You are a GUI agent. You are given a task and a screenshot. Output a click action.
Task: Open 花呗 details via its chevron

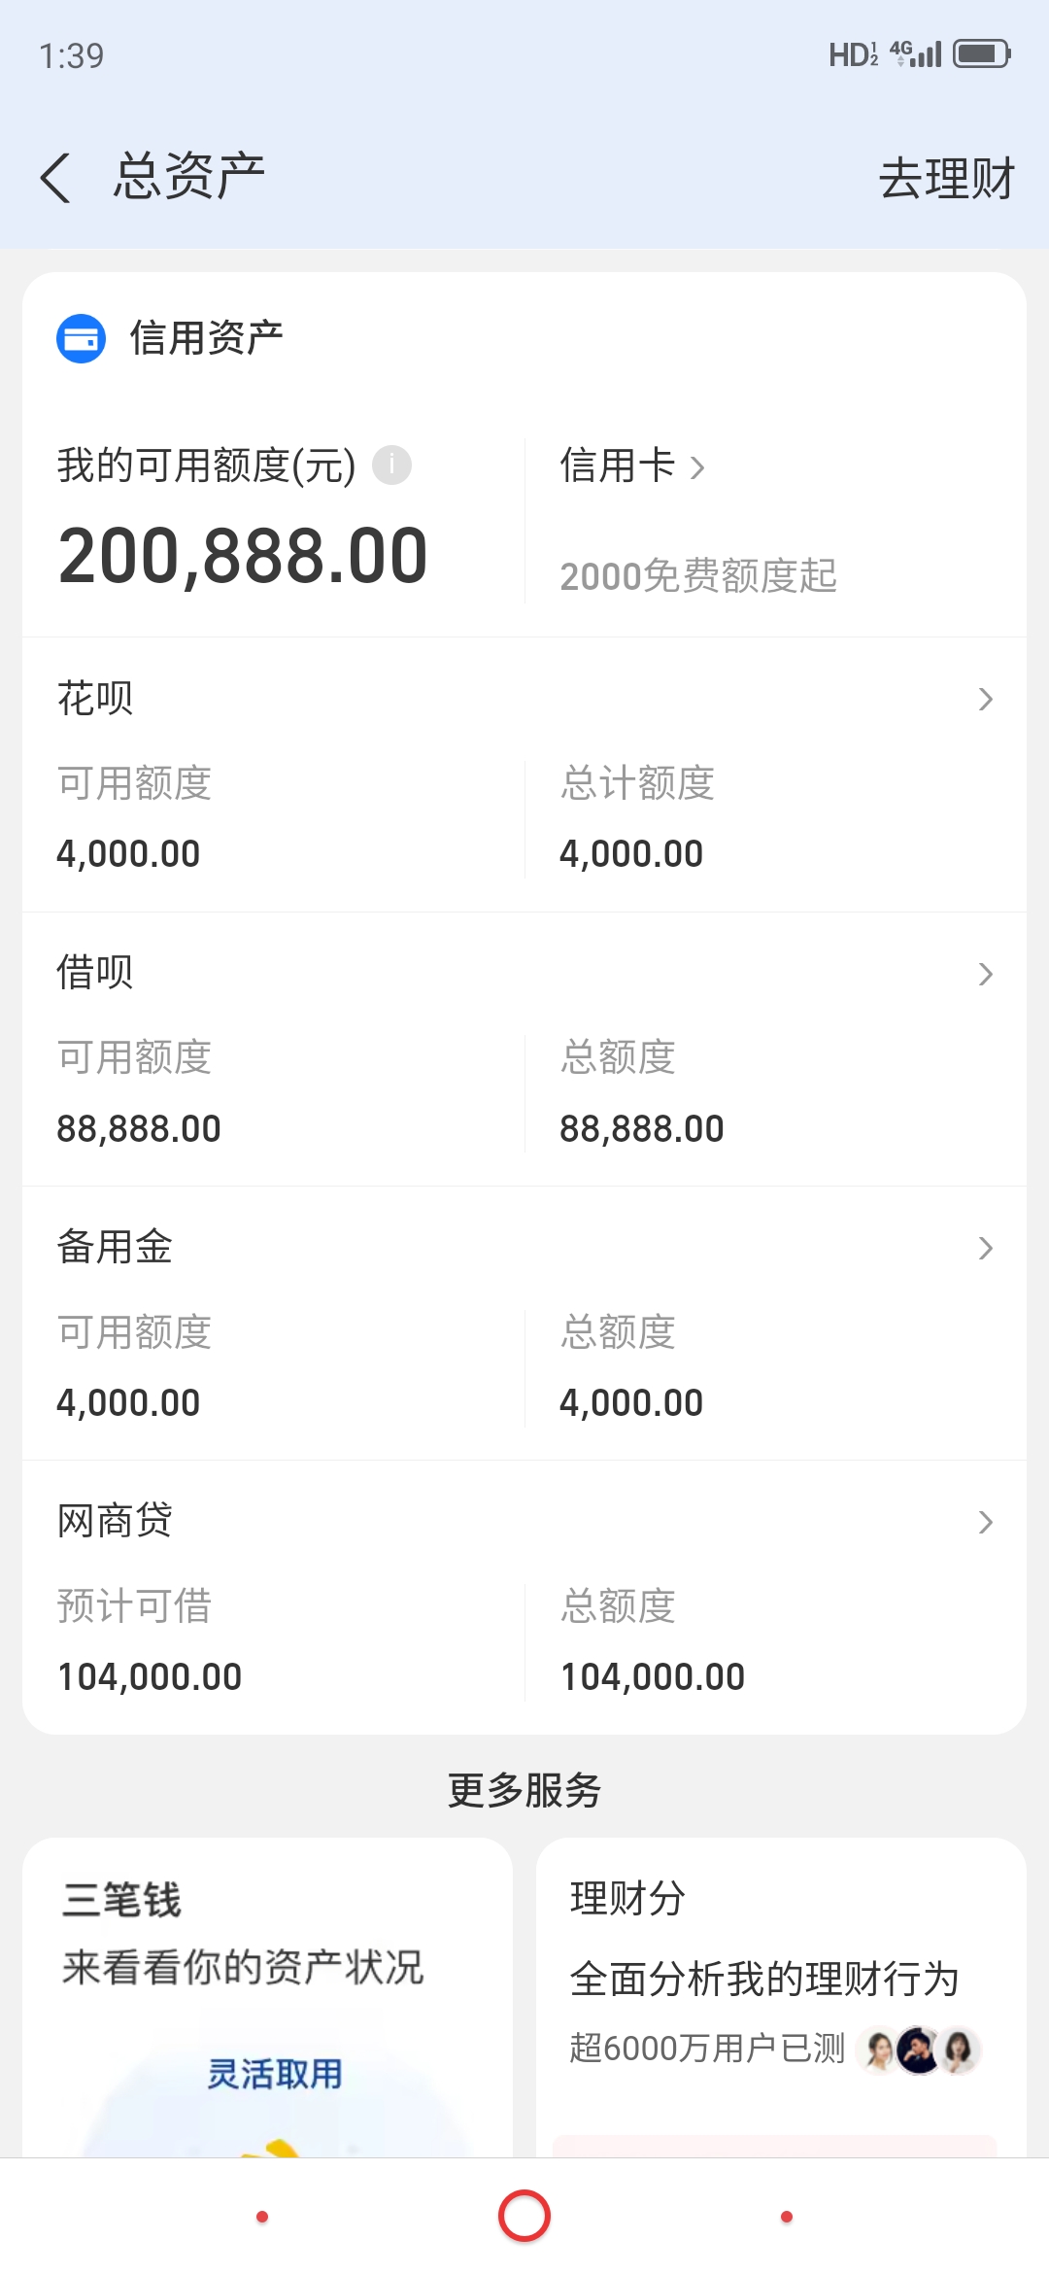986,699
